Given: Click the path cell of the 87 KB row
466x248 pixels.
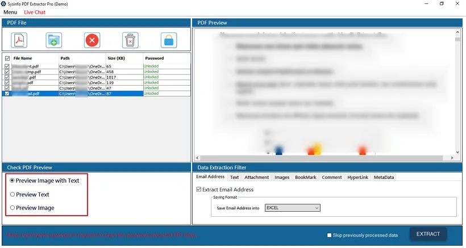Looking at the screenshot, I should pyautogui.click(x=82, y=94).
